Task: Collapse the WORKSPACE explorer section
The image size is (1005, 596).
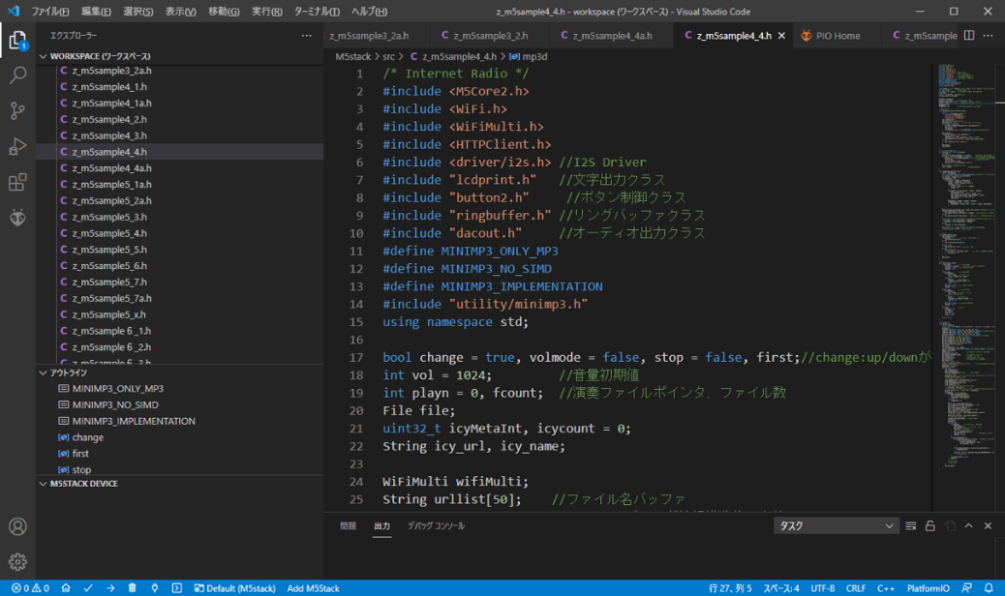Action: coord(44,57)
